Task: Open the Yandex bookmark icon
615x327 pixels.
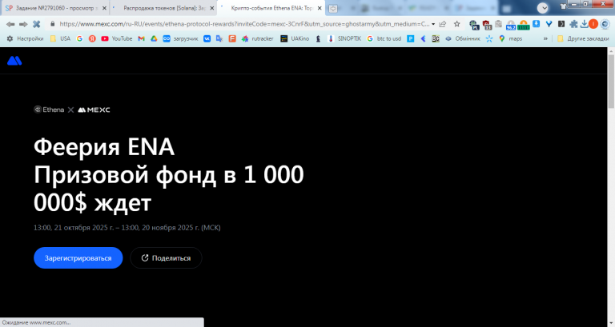Action: pyautogui.click(x=92, y=38)
